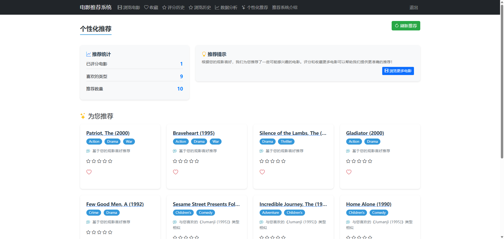Click heart icon on Silence of the Lambs card
504x239 pixels.
pos(262,172)
